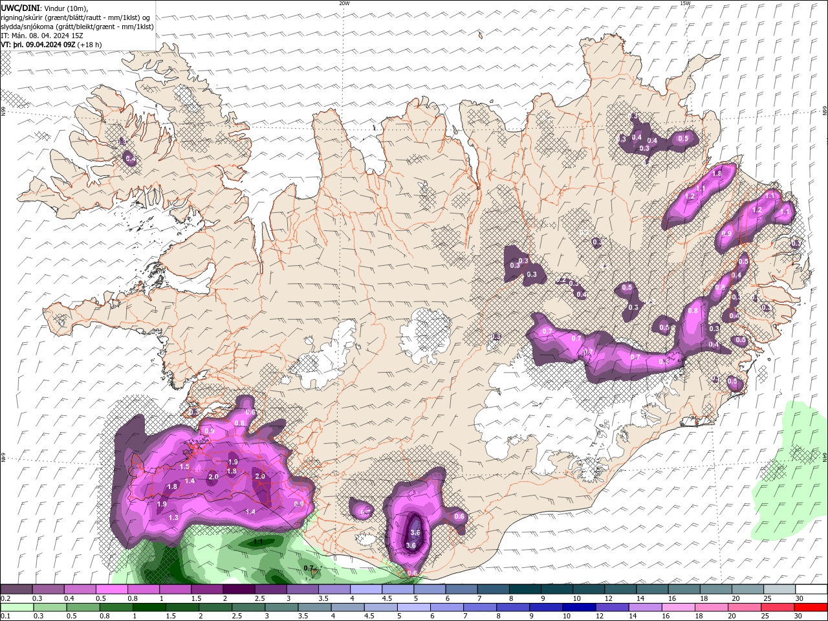Select the lower legend purple swatch starting at 12

613,607
